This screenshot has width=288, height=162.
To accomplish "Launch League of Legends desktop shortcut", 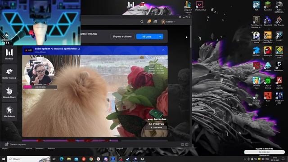I will click(x=188, y=7).
